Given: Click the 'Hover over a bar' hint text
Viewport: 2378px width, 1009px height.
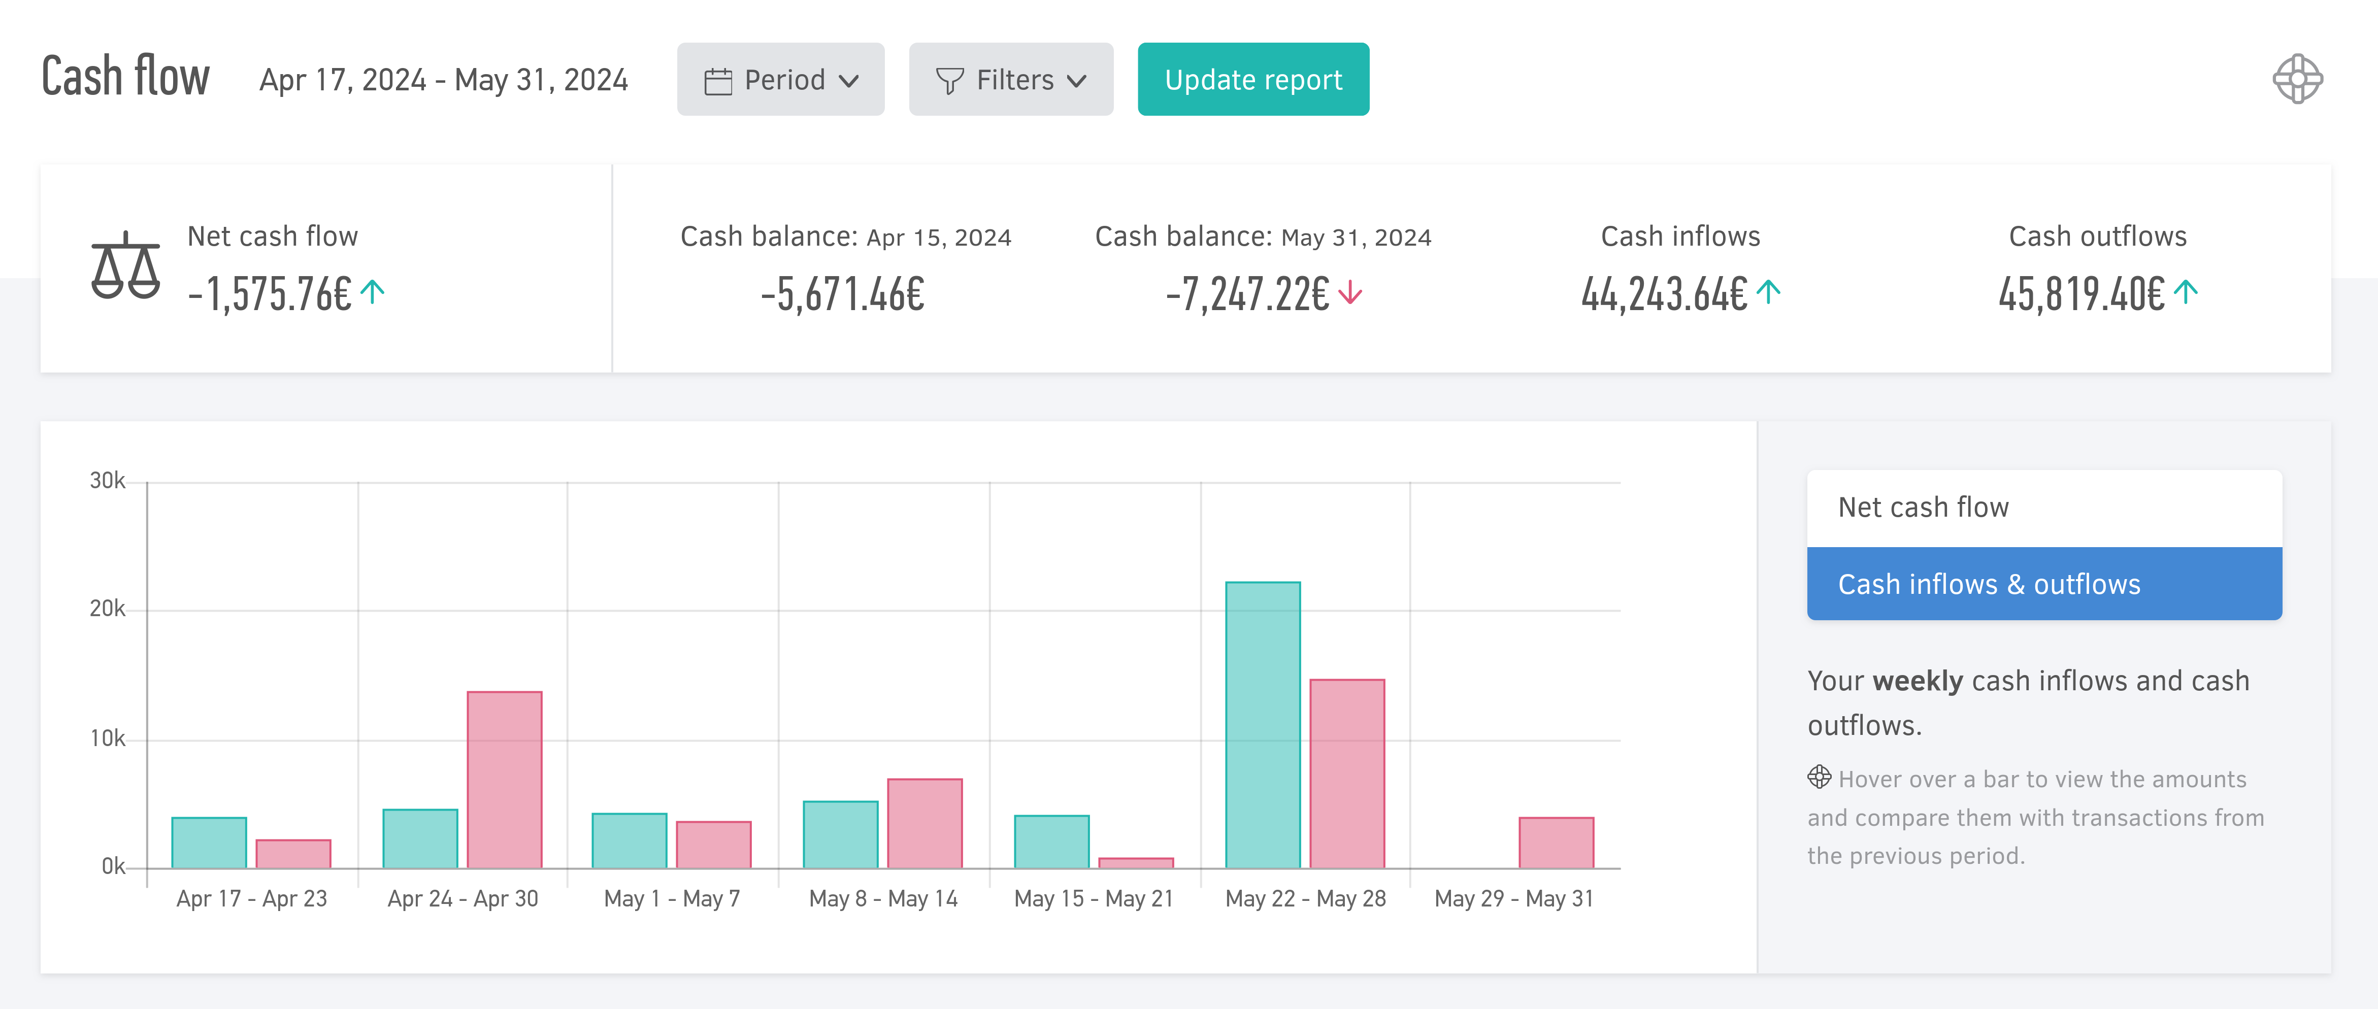Looking at the screenshot, I should [2035, 817].
